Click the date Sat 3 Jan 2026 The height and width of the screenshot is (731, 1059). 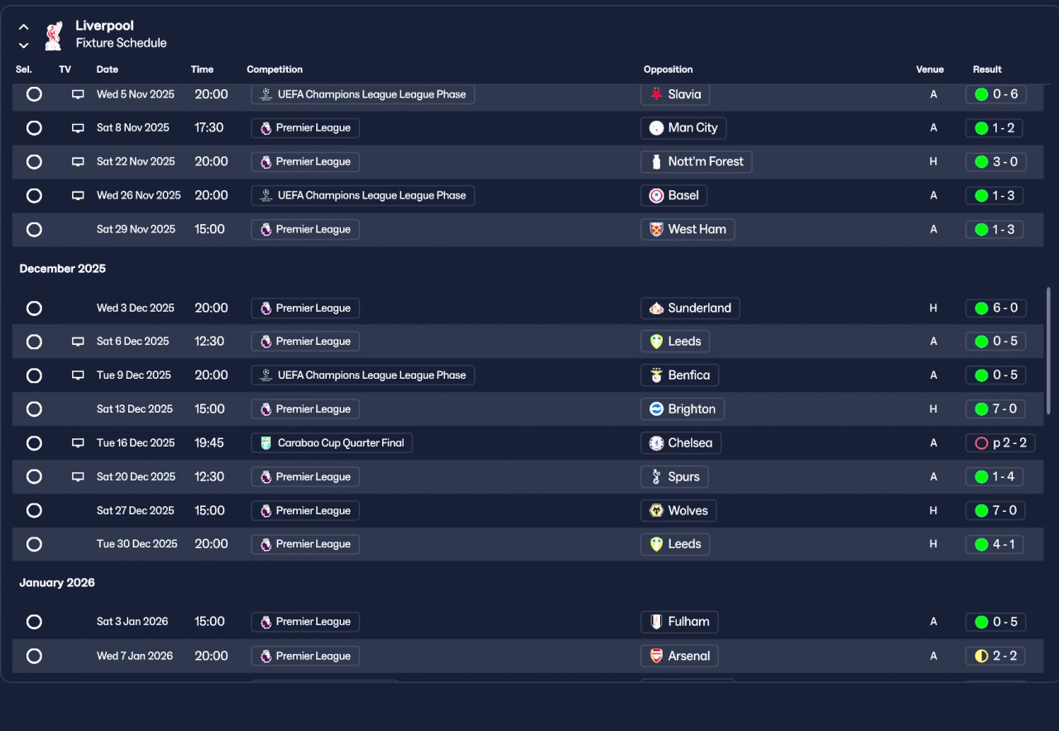132,622
